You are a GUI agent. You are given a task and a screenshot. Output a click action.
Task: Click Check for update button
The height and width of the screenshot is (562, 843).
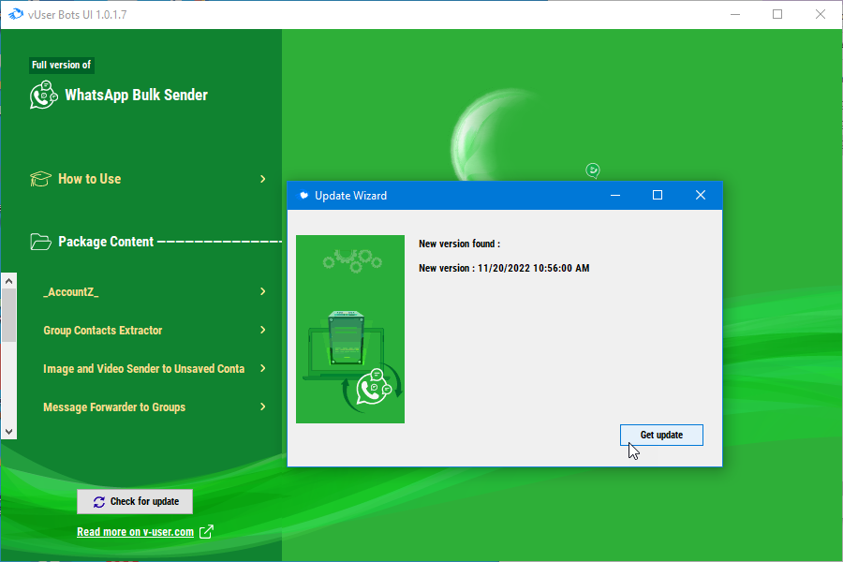click(135, 502)
